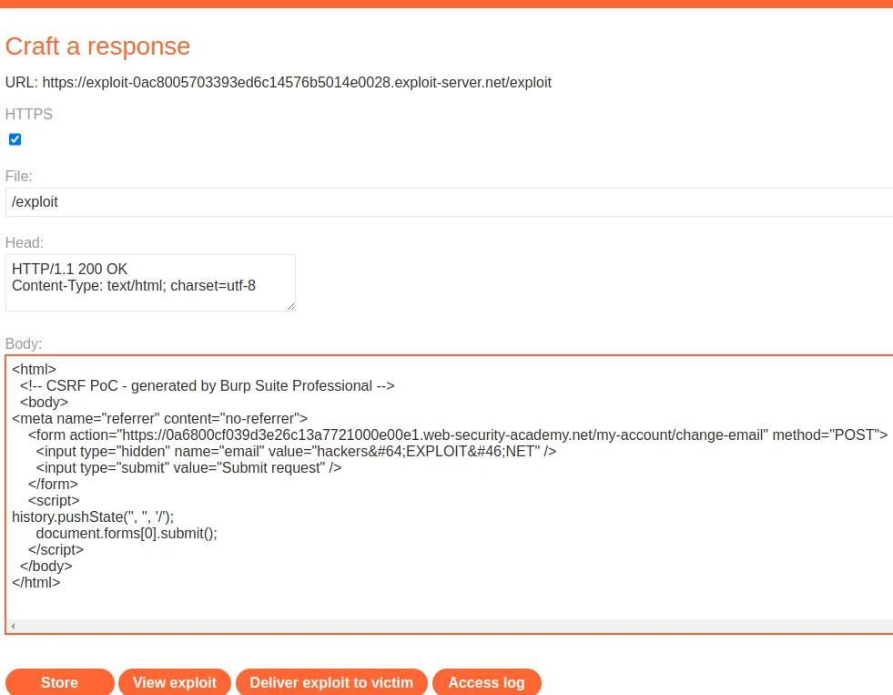Click the closing </script> tag line
The height and width of the screenshot is (695, 893).
click(x=56, y=550)
